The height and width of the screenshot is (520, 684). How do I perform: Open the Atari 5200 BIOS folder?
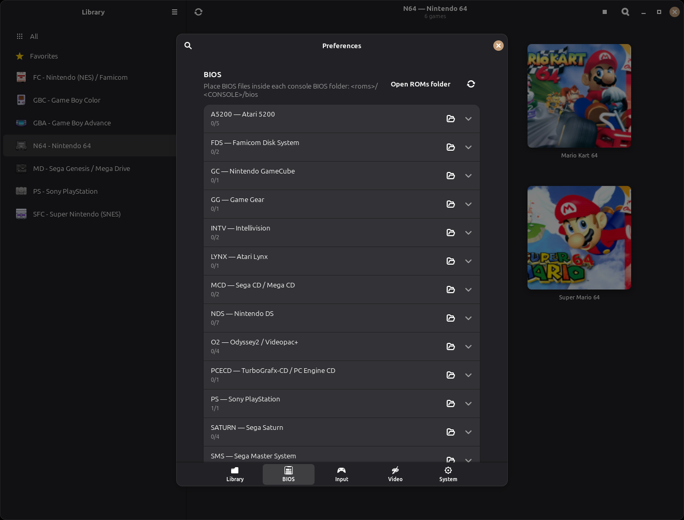click(451, 119)
